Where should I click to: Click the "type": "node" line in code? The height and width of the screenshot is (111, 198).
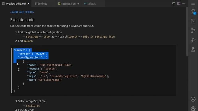[x=38, y=72]
